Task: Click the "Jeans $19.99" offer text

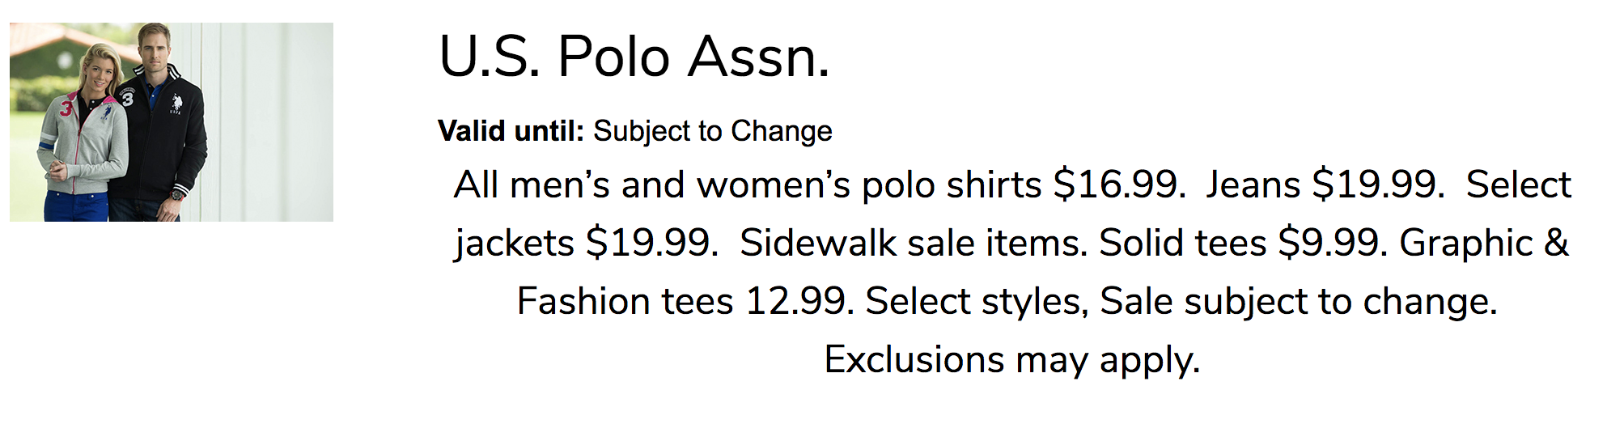Action: pos(1324,184)
